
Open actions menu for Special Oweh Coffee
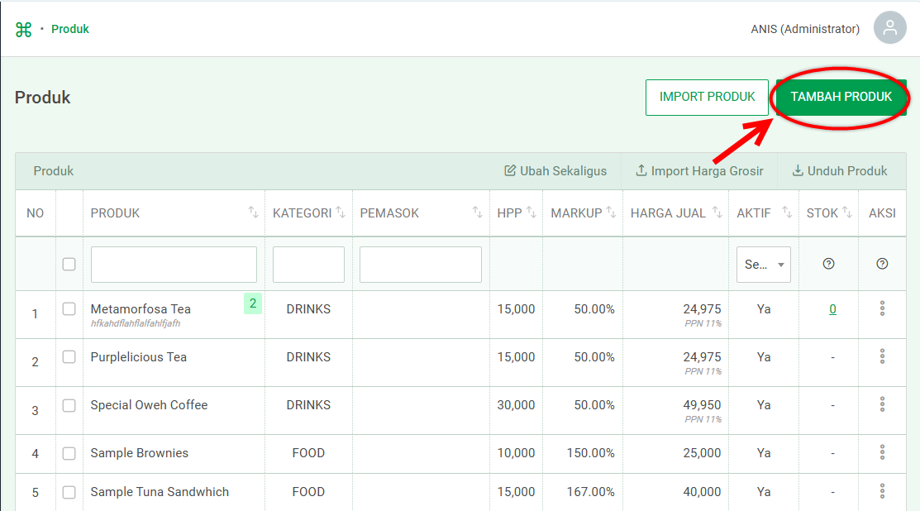coord(882,404)
